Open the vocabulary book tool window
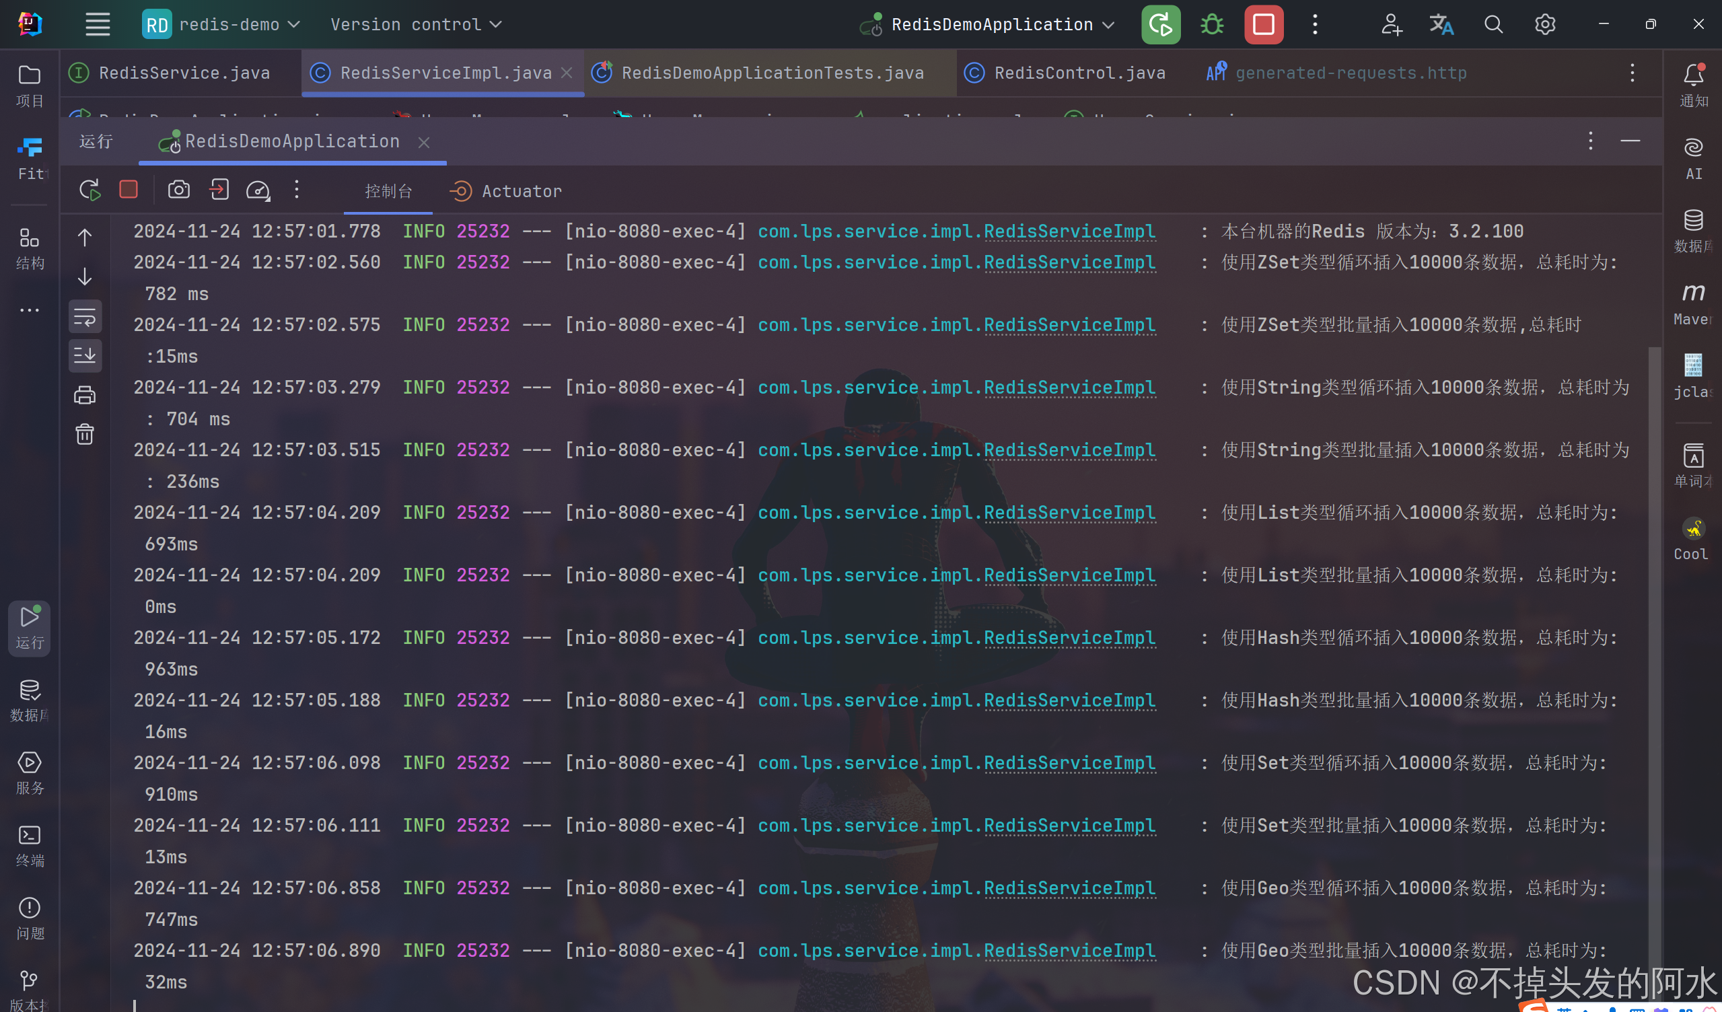1722x1012 pixels. point(1693,465)
